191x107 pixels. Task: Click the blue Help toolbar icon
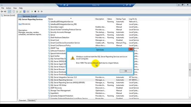pos(24,12)
